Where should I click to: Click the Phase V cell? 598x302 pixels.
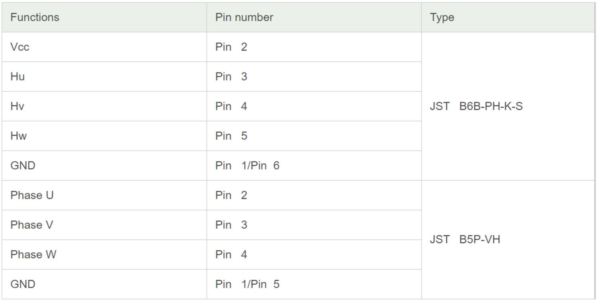point(31,225)
